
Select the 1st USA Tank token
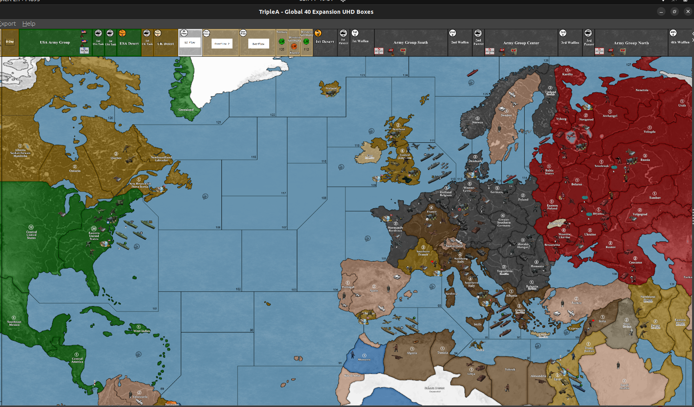tap(110, 34)
